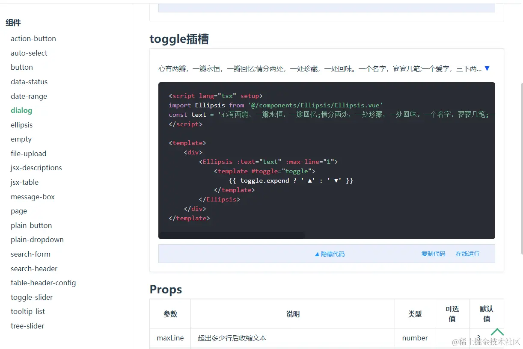Image resolution: width=523 pixels, height=349 pixels.
Task: Go to message-box page
Action: coord(33,197)
